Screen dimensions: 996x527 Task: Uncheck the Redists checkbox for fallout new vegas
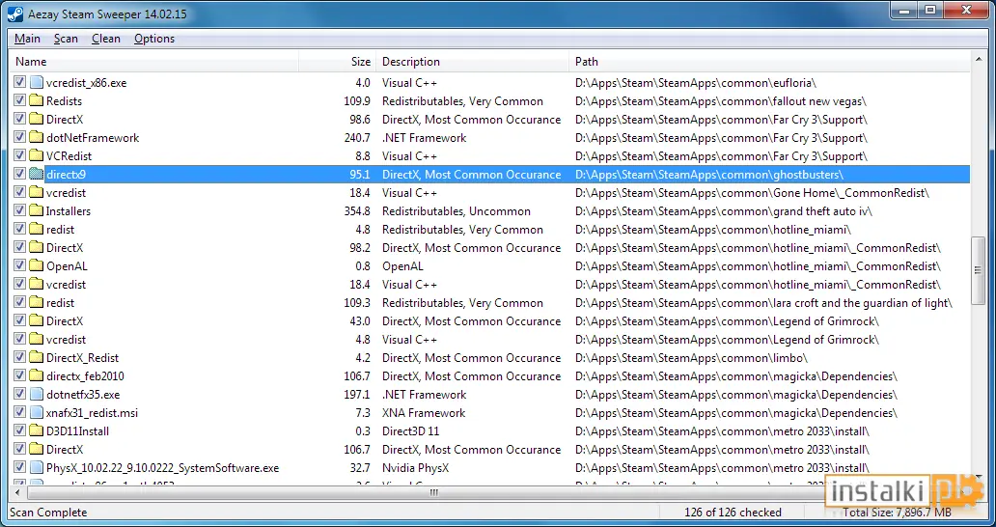tap(19, 101)
